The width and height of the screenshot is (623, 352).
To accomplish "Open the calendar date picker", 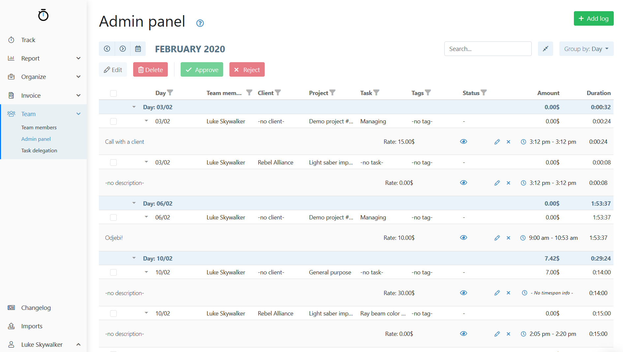I will (138, 49).
